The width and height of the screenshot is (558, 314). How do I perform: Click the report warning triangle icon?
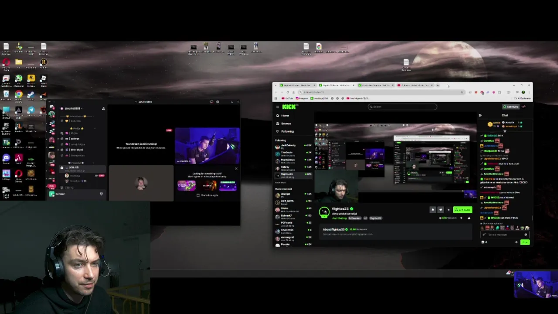pyautogui.click(x=469, y=218)
